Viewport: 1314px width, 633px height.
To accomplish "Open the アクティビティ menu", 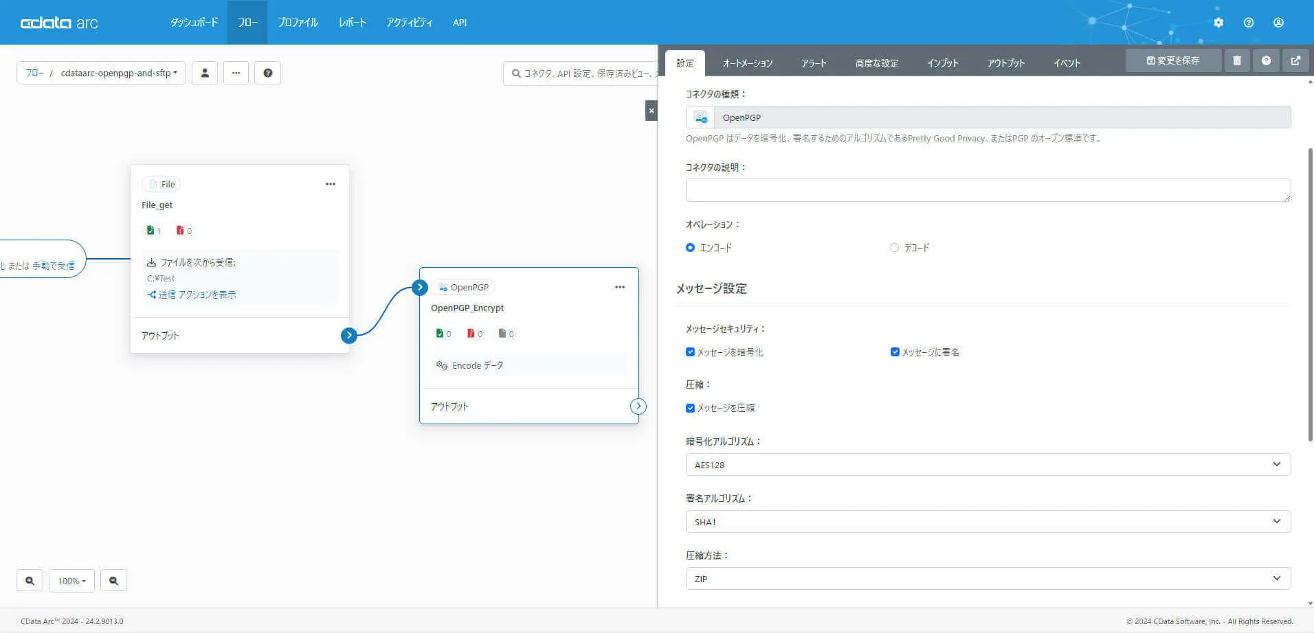I will coord(409,23).
